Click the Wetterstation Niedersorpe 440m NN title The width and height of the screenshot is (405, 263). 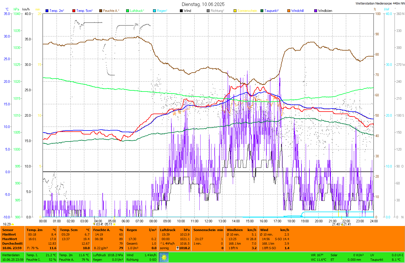pyautogui.click(x=380, y=3)
